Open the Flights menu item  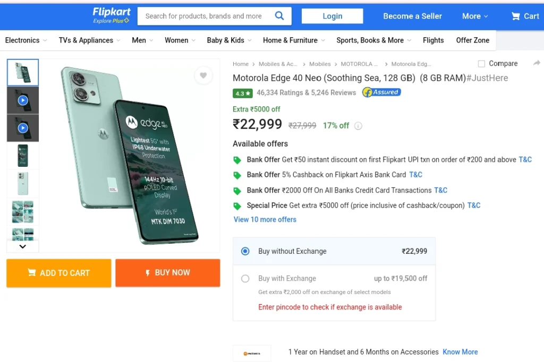tap(433, 40)
